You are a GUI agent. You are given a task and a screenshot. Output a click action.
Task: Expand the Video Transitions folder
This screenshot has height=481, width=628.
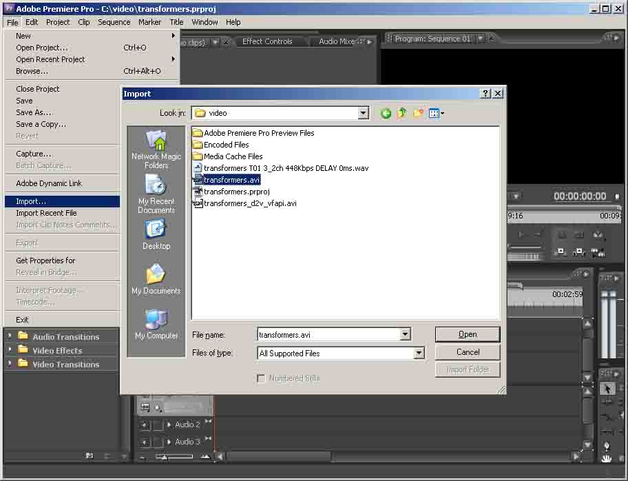(x=10, y=364)
